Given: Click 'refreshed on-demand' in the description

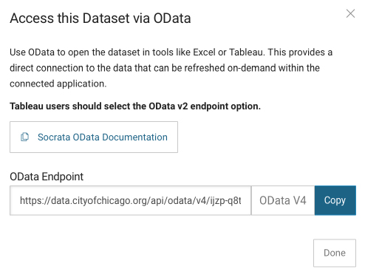Looking at the screenshot, I should coord(231,68).
